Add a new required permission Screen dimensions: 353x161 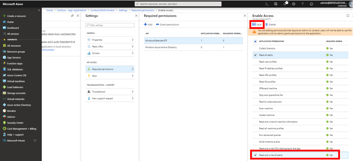(x=148, y=24)
